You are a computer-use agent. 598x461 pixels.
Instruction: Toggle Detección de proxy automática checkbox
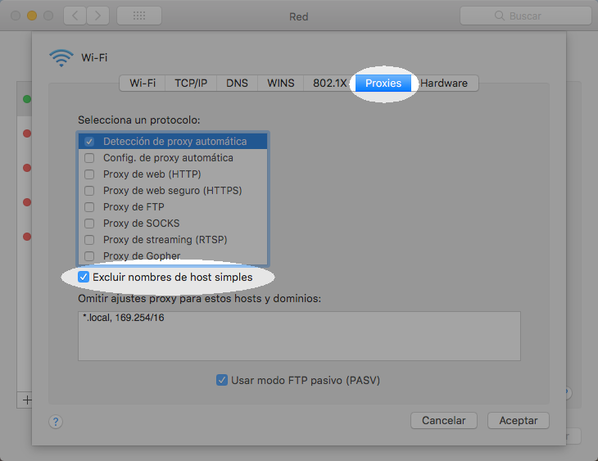(x=89, y=142)
